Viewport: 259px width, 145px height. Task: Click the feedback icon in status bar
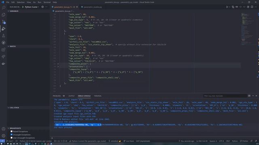click(x=251, y=141)
